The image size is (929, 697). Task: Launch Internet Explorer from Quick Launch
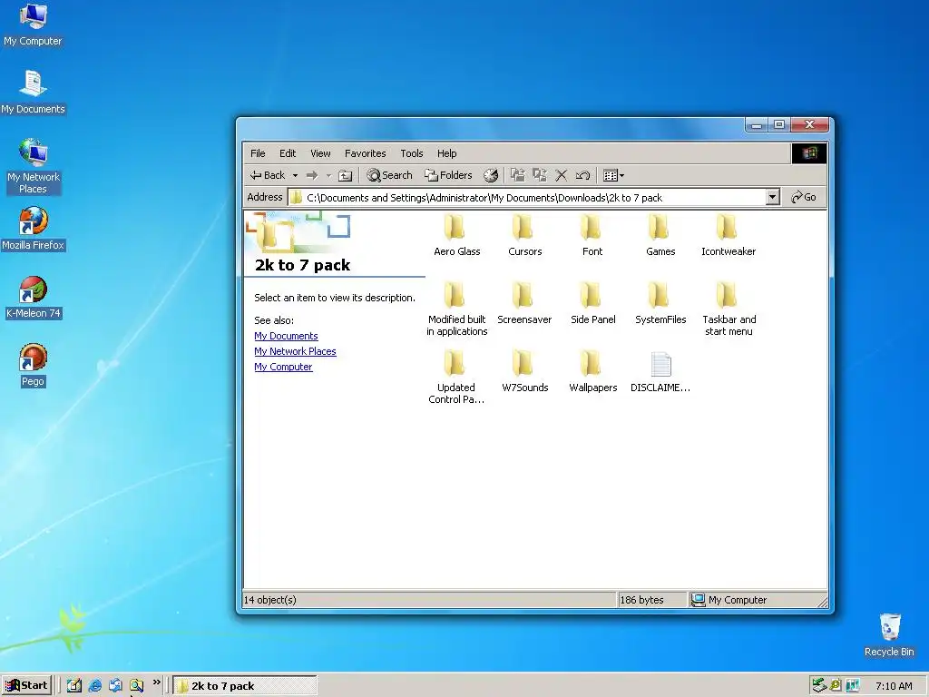click(94, 686)
